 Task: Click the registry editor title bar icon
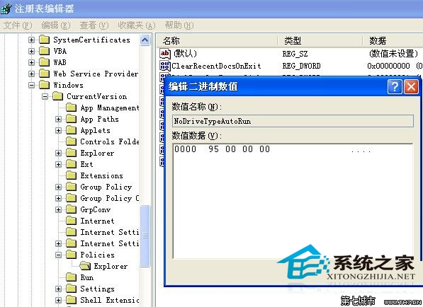[6, 8]
